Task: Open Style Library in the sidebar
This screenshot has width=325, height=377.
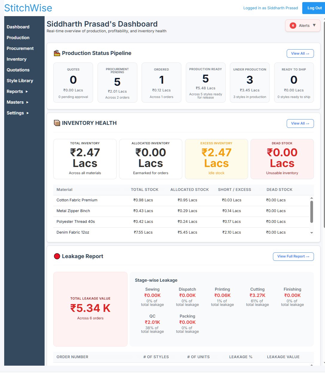Action: click(x=20, y=81)
